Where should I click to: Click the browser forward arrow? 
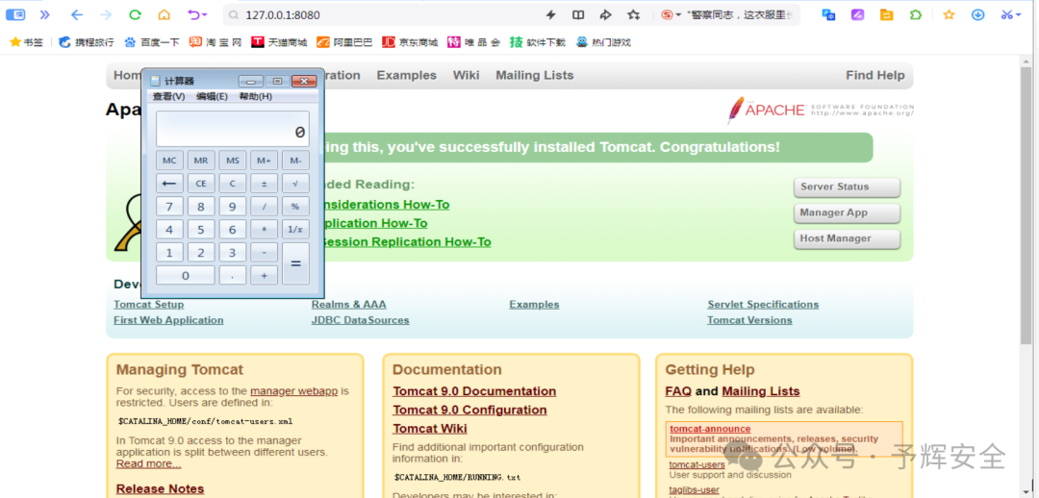[x=106, y=14]
